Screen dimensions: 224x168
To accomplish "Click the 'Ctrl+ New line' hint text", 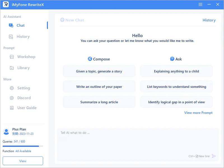I will [x=199, y=156].
